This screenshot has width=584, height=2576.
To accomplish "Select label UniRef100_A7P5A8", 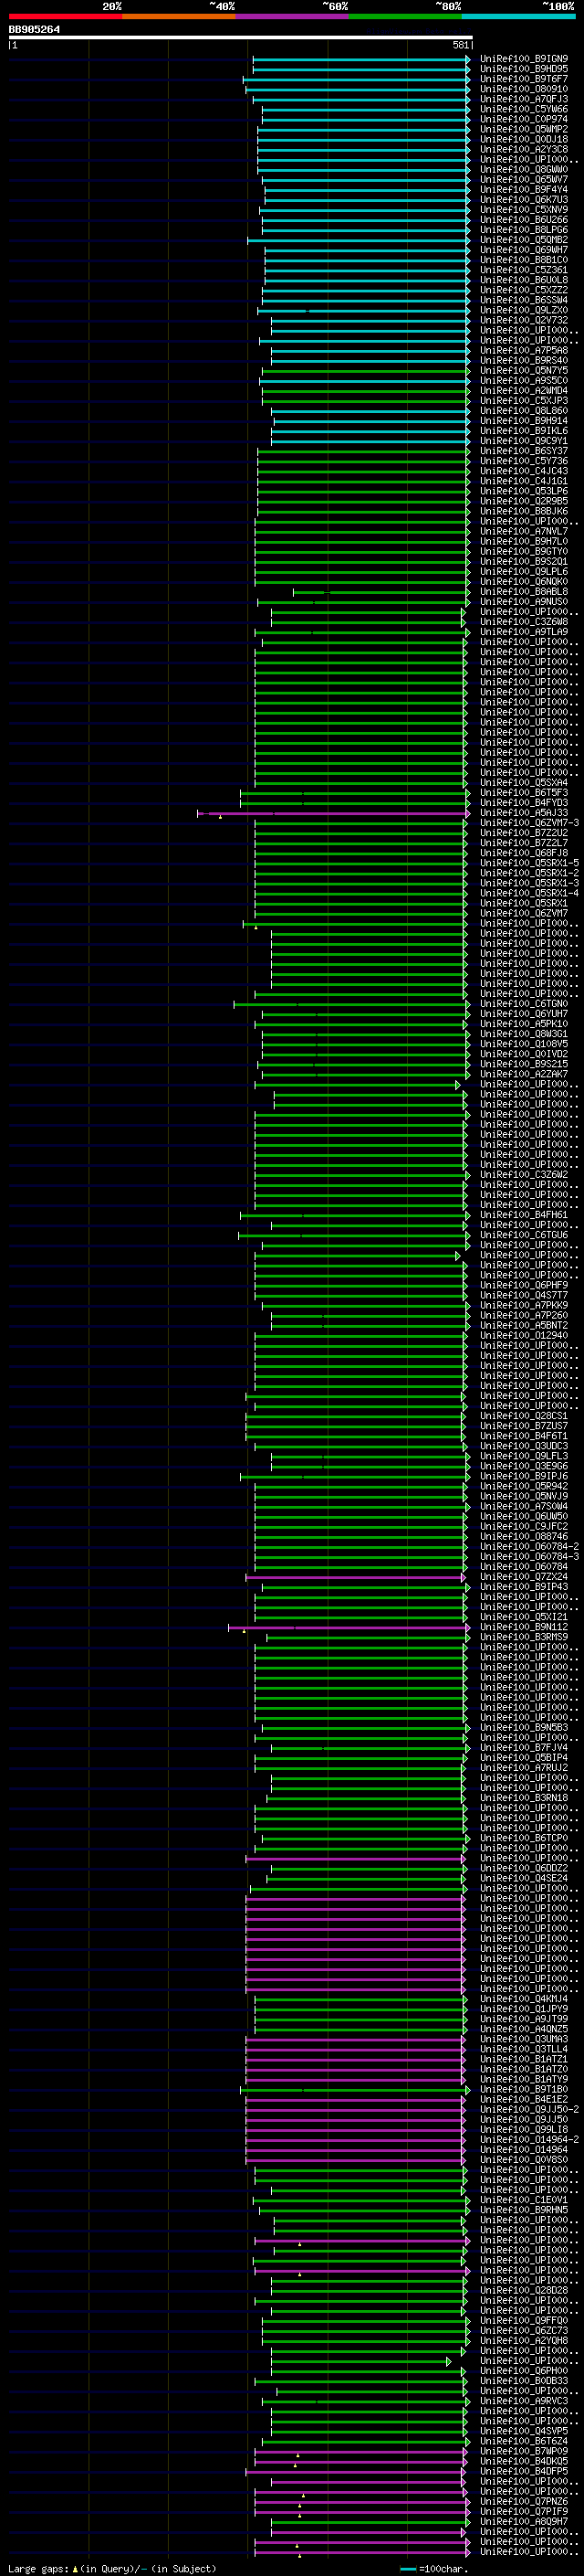I will point(523,350).
